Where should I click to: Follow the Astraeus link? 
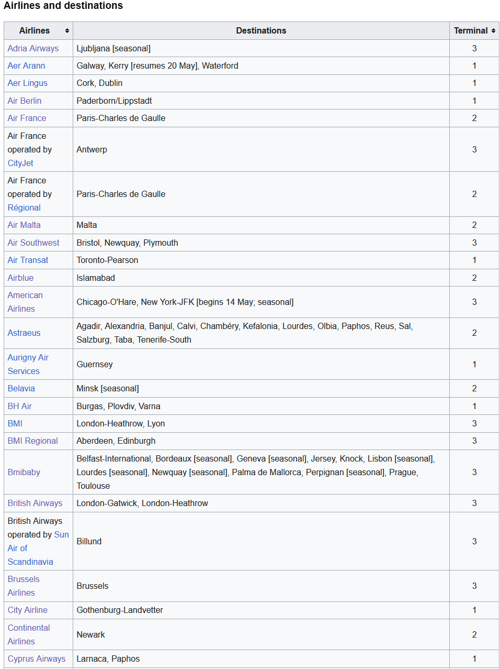tap(24, 333)
